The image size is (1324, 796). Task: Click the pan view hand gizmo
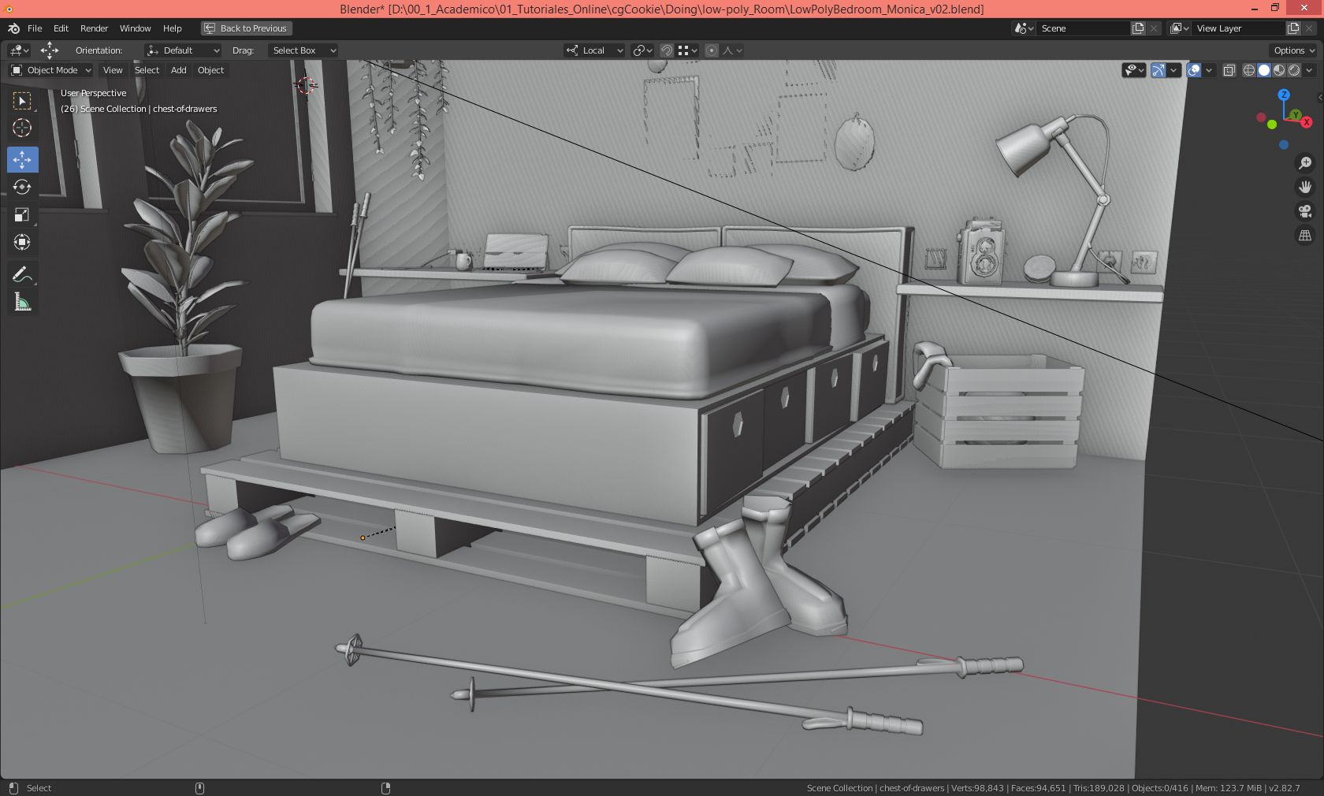(x=1305, y=187)
